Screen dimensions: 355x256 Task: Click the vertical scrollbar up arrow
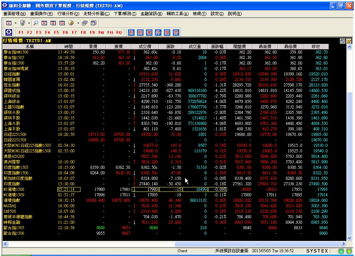349,47
